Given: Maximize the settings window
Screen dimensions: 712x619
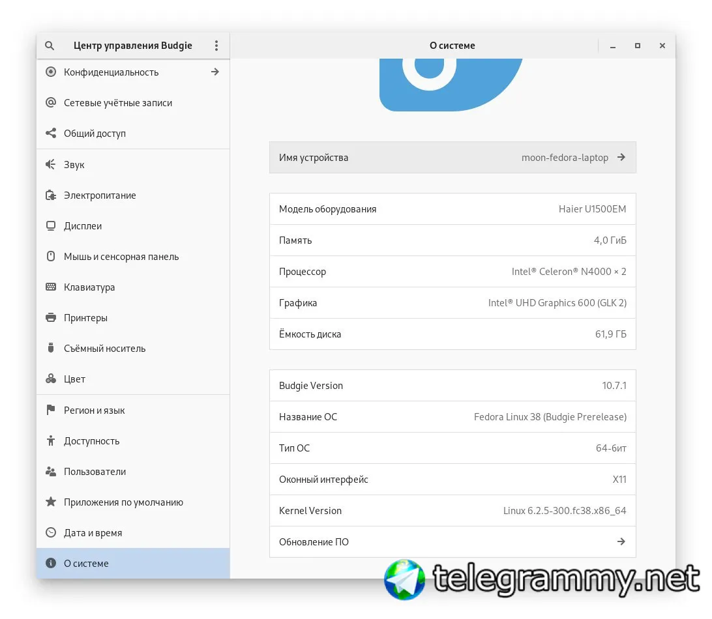Looking at the screenshot, I should pyautogui.click(x=638, y=46).
